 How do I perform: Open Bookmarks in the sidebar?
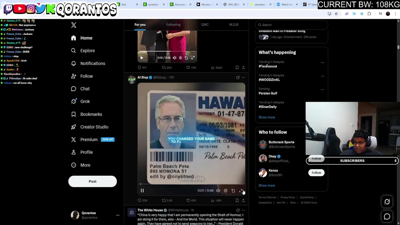tap(87, 114)
